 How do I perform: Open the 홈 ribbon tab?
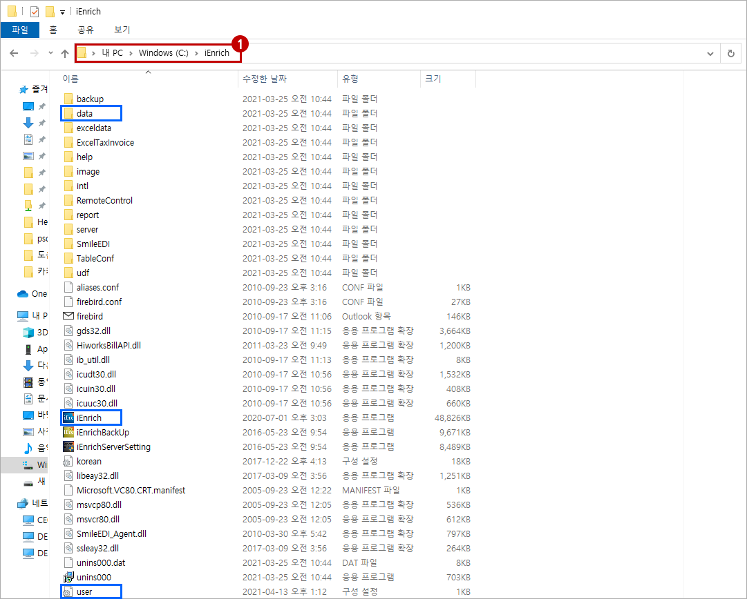(x=53, y=30)
